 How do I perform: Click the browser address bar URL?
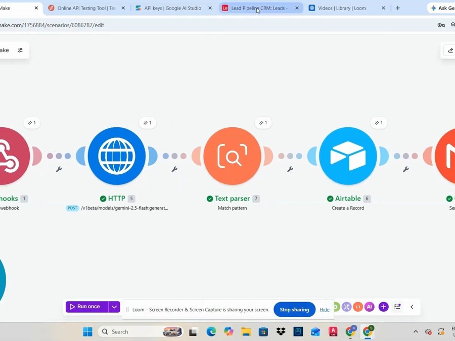tap(52, 25)
